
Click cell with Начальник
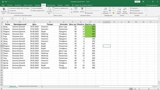point(50,68)
